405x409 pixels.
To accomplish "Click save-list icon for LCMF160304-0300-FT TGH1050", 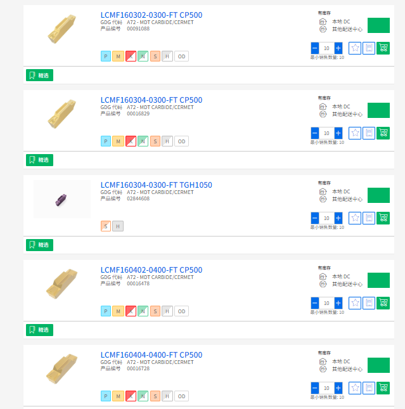I will click(369, 218).
